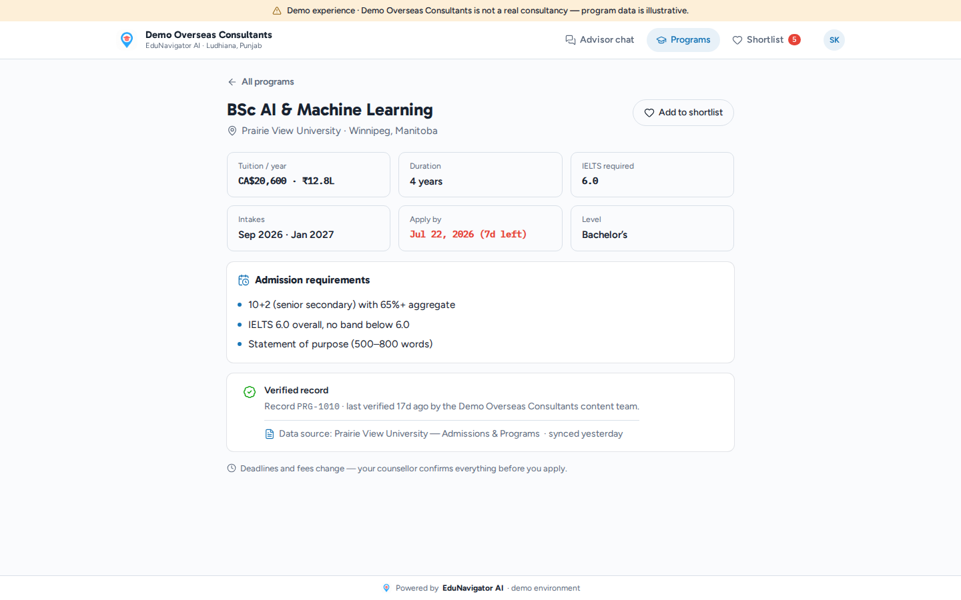Select the Apply by deadline card
The width and height of the screenshot is (961, 600).
(x=480, y=228)
